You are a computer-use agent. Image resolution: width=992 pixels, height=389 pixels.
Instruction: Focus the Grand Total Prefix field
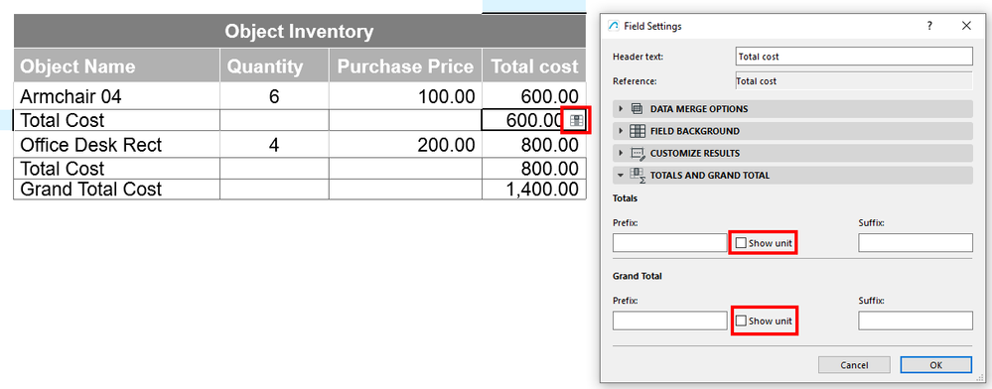click(670, 321)
